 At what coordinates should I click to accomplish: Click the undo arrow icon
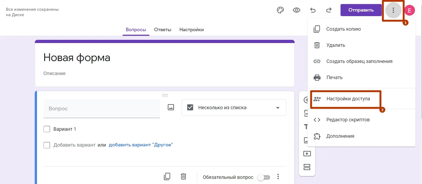pyautogui.click(x=313, y=10)
